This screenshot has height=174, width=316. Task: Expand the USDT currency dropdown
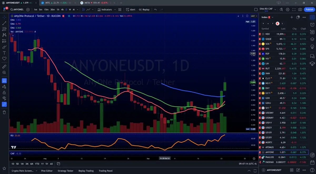coord(254,16)
